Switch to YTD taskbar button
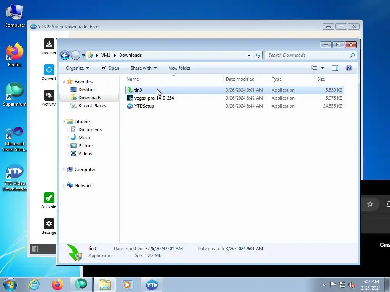This screenshot has height=292, width=390. pos(152,284)
